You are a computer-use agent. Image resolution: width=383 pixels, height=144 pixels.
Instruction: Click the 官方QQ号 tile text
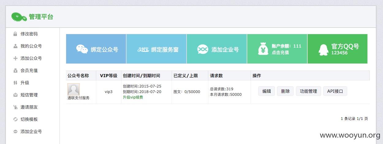click(345, 46)
